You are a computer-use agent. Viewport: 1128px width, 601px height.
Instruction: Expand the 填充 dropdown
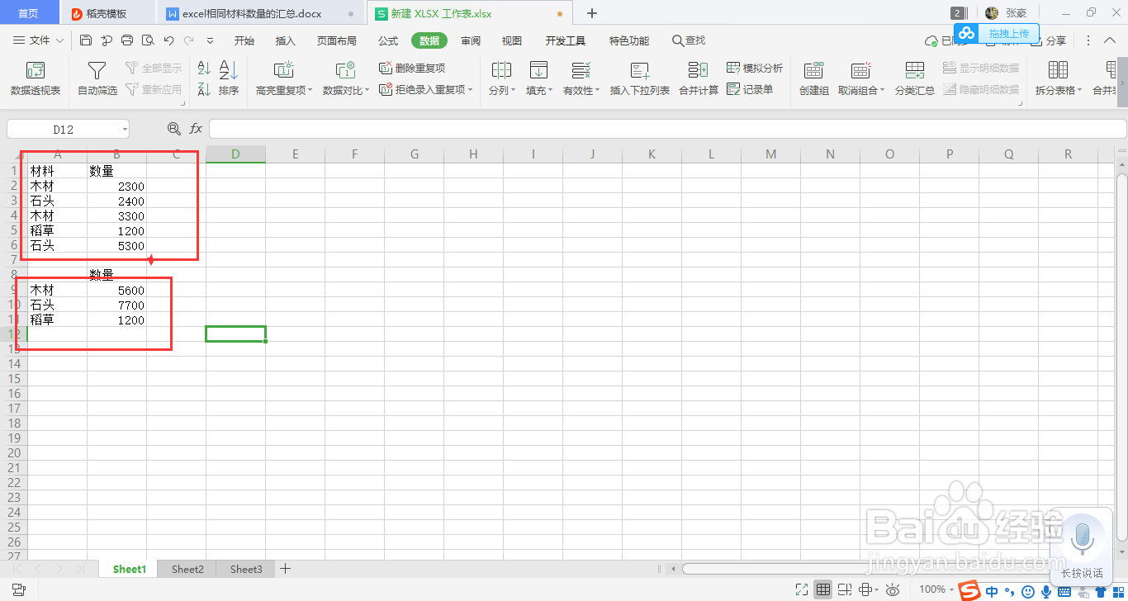tap(551, 91)
